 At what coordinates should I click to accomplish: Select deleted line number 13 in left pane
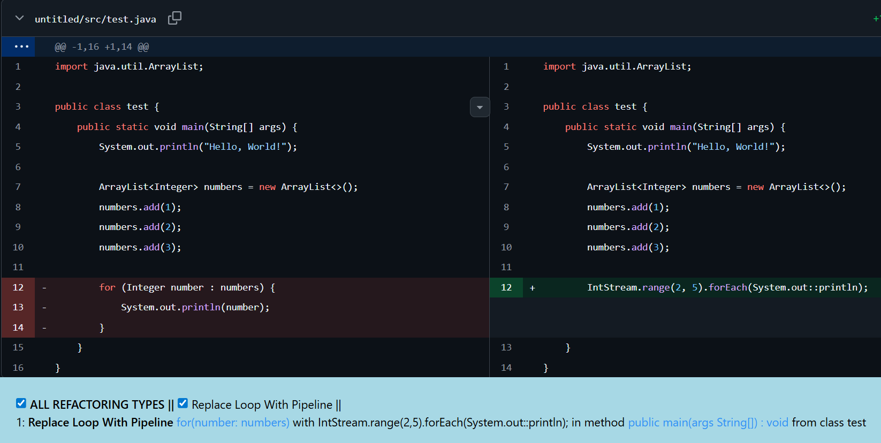pos(18,308)
